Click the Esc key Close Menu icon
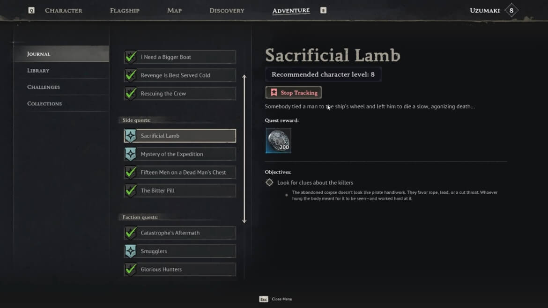Viewport: 548px width, 308px height. [x=264, y=299]
